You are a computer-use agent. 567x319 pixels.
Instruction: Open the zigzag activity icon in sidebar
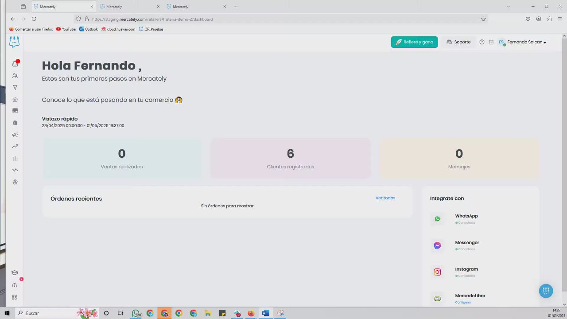pos(15,170)
